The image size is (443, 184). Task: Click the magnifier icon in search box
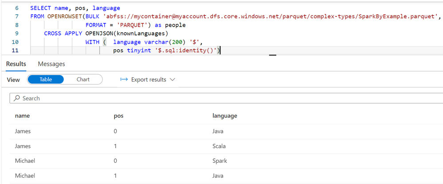click(x=17, y=98)
